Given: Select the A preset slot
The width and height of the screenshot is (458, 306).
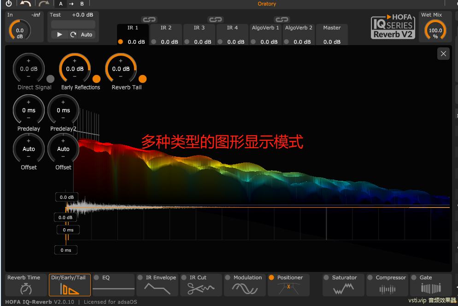Looking at the screenshot, I should click(61, 4).
